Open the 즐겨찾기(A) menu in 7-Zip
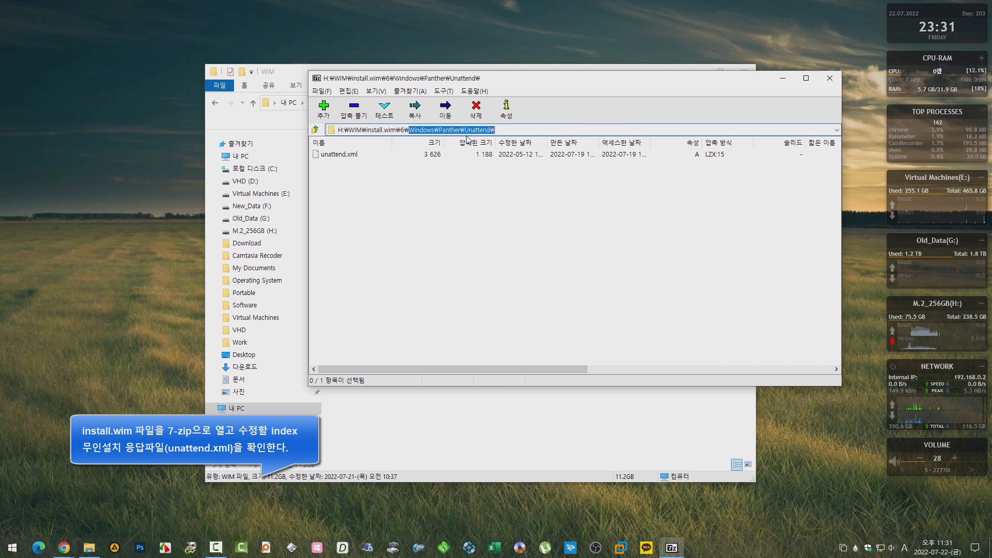992x558 pixels. tap(410, 91)
